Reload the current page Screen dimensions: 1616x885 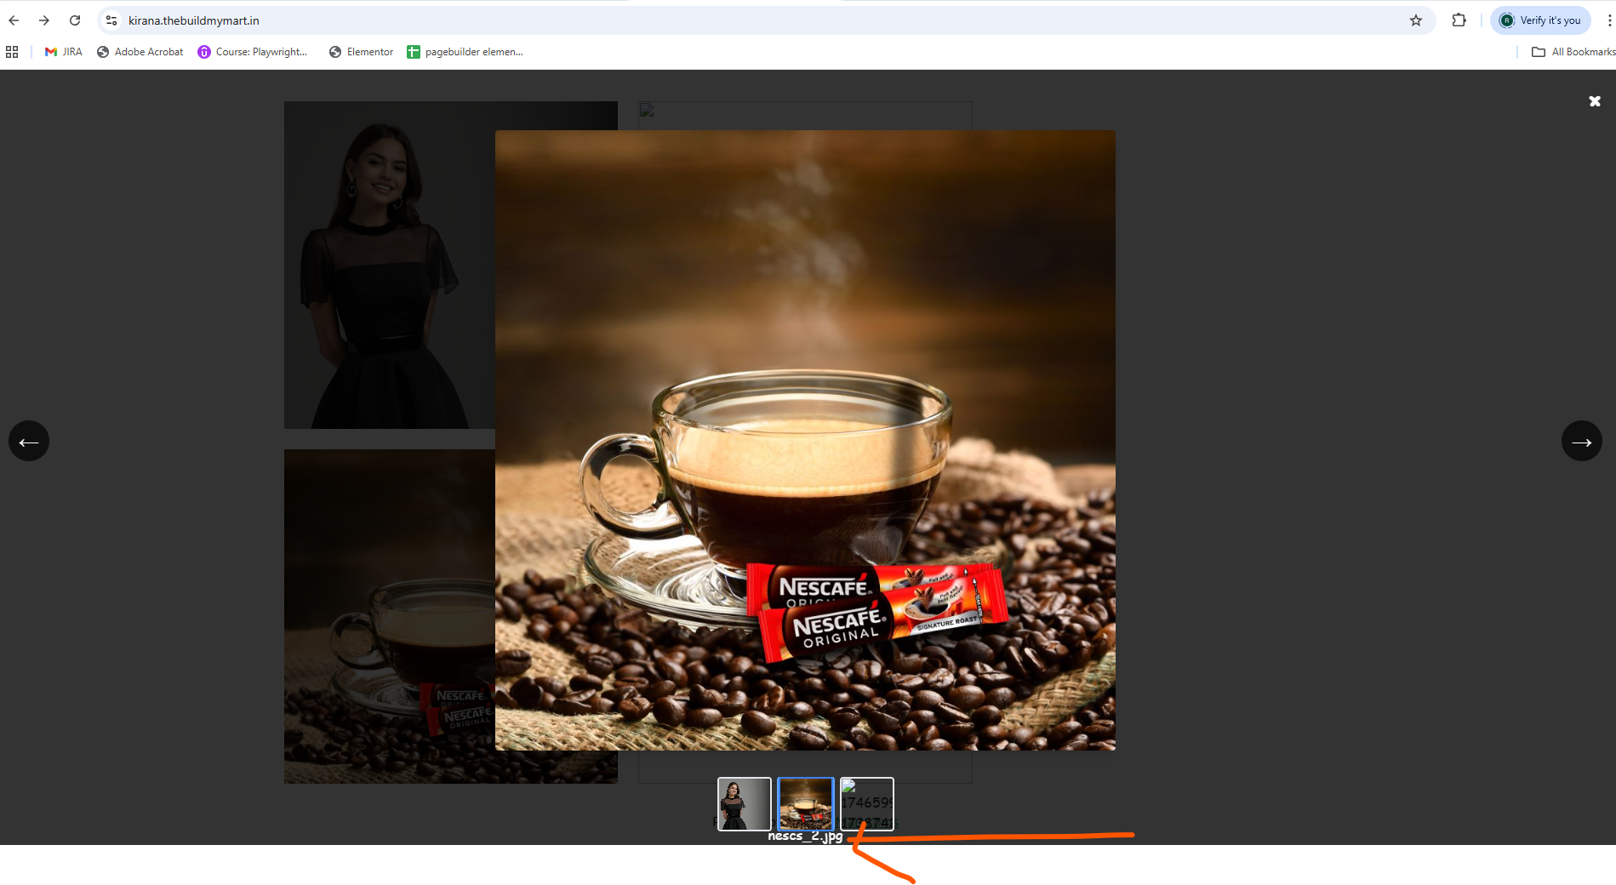tap(75, 20)
